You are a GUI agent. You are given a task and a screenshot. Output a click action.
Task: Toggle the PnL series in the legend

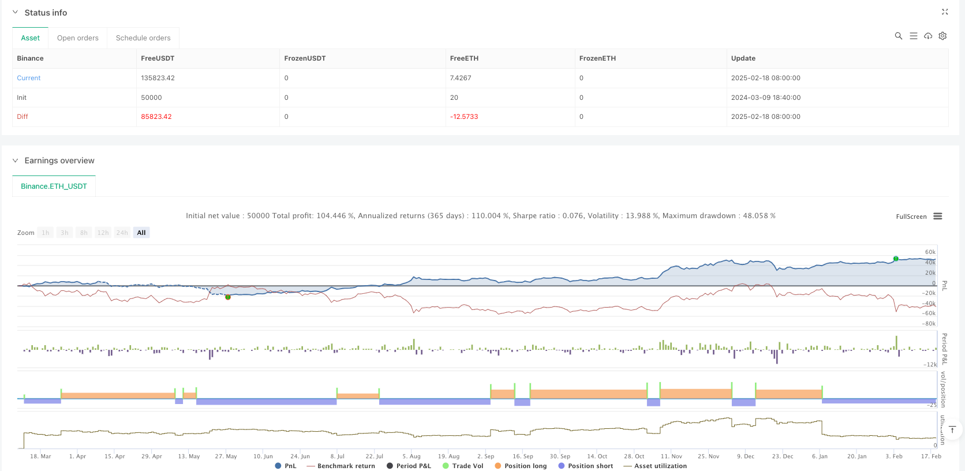(x=286, y=466)
